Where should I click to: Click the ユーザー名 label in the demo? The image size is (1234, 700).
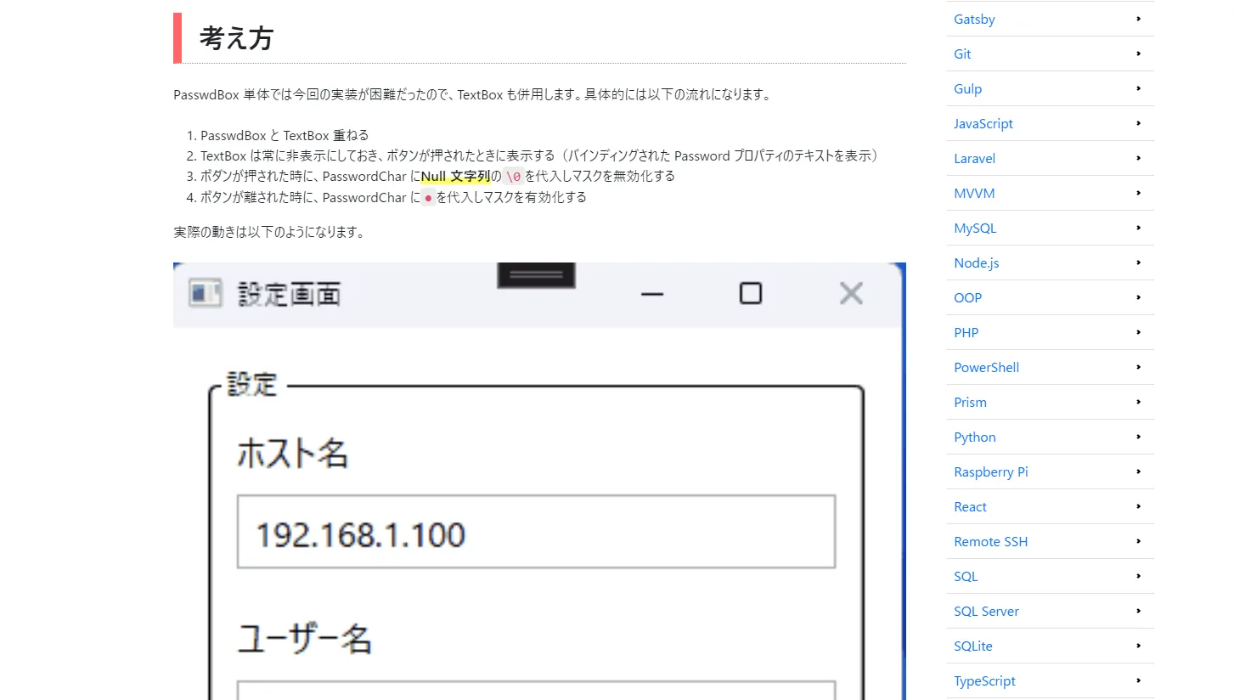(304, 639)
